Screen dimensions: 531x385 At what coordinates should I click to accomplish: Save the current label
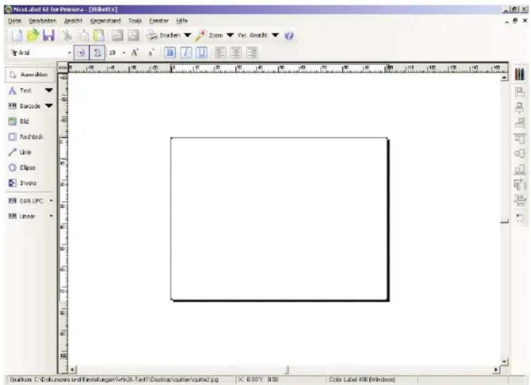[48, 35]
